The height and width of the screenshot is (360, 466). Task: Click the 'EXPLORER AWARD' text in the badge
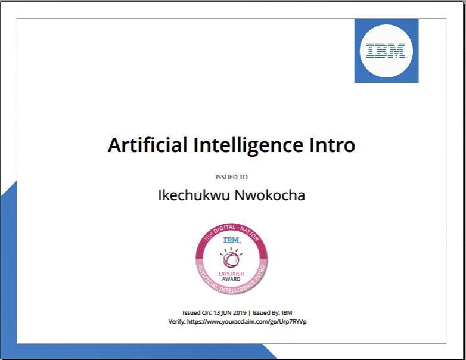pos(231,275)
